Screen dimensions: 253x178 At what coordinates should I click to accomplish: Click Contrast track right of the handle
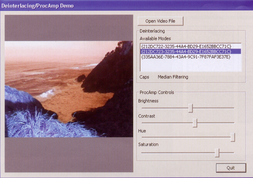click(x=215, y=123)
